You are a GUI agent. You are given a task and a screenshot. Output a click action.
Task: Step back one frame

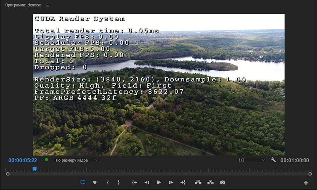[x=147, y=182]
